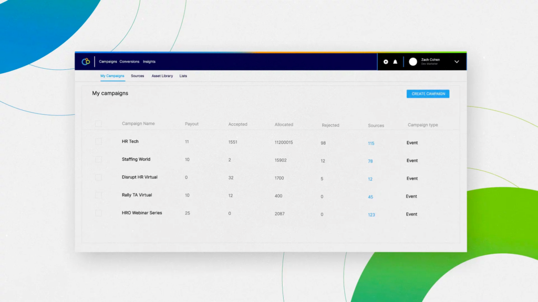Switch to the Lists tab
The width and height of the screenshot is (538, 302).
click(x=183, y=75)
